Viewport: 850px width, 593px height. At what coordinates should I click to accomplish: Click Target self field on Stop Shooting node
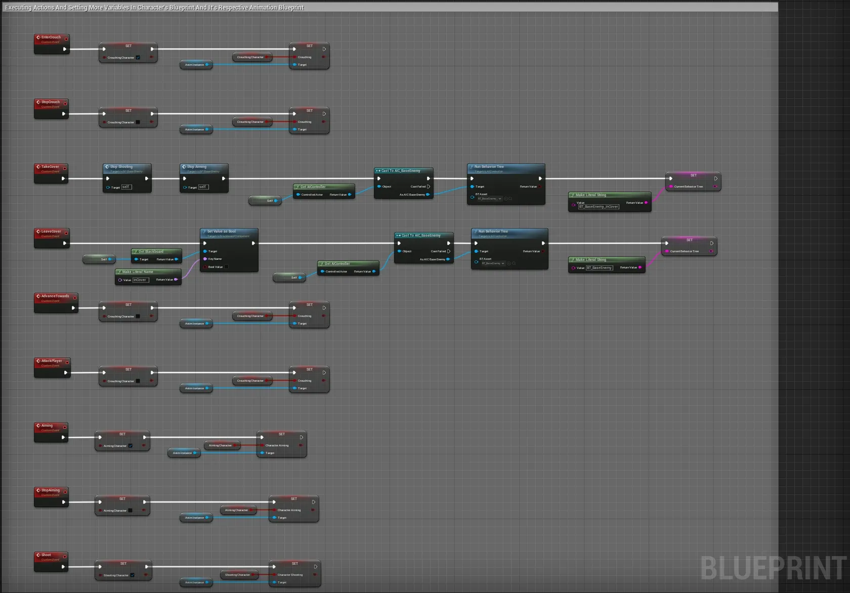(x=126, y=187)
